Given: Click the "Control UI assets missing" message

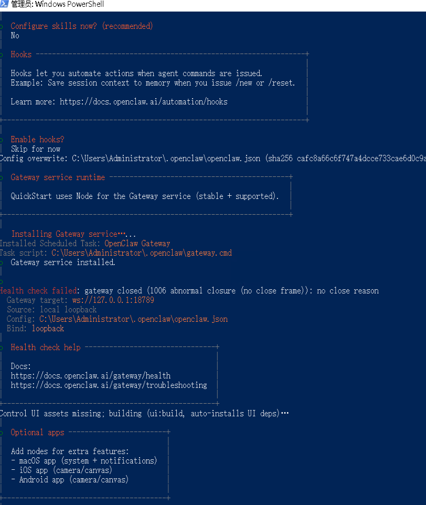Looking at the screenshot, I should [x=51, y=414].
